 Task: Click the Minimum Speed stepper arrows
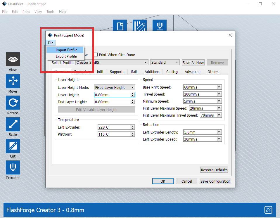click(x=219, y=101)
